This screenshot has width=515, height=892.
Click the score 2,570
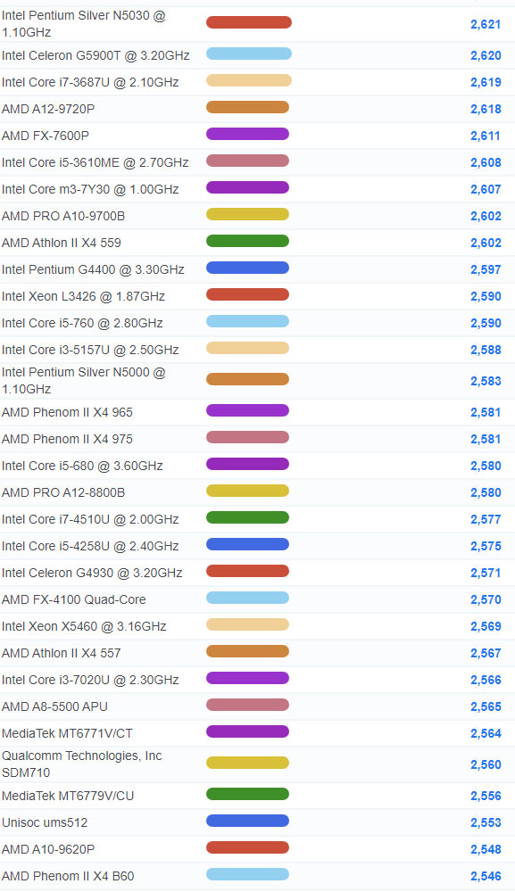click(486, 599)
